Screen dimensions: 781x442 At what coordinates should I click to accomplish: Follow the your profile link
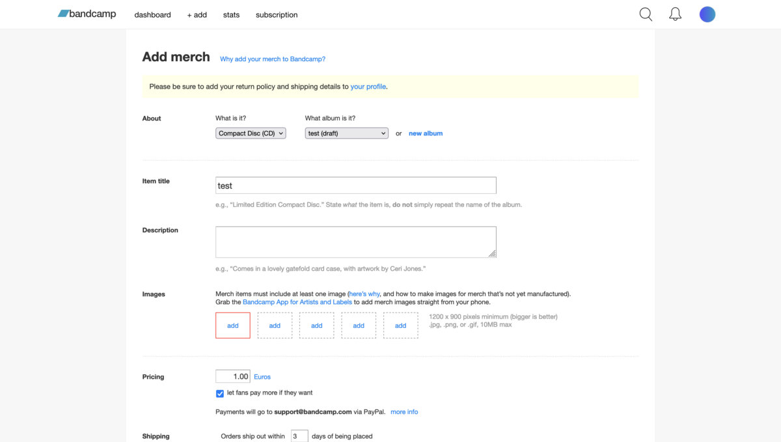coord(368,87)
